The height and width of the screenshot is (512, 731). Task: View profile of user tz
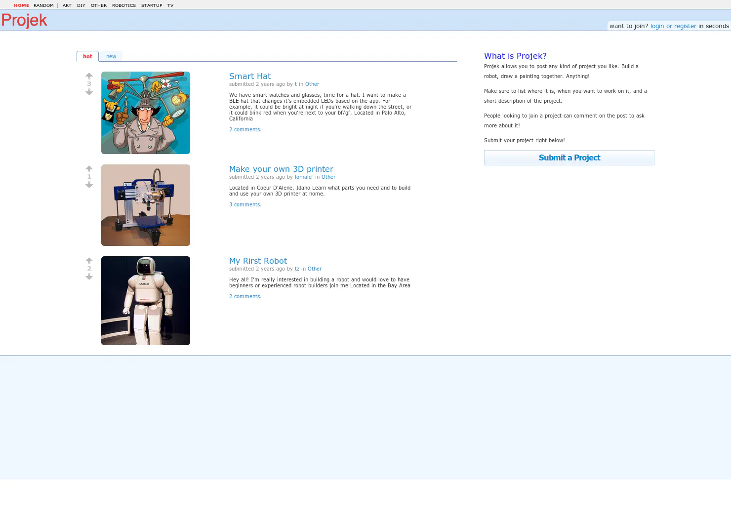click(x=297, y=269)
